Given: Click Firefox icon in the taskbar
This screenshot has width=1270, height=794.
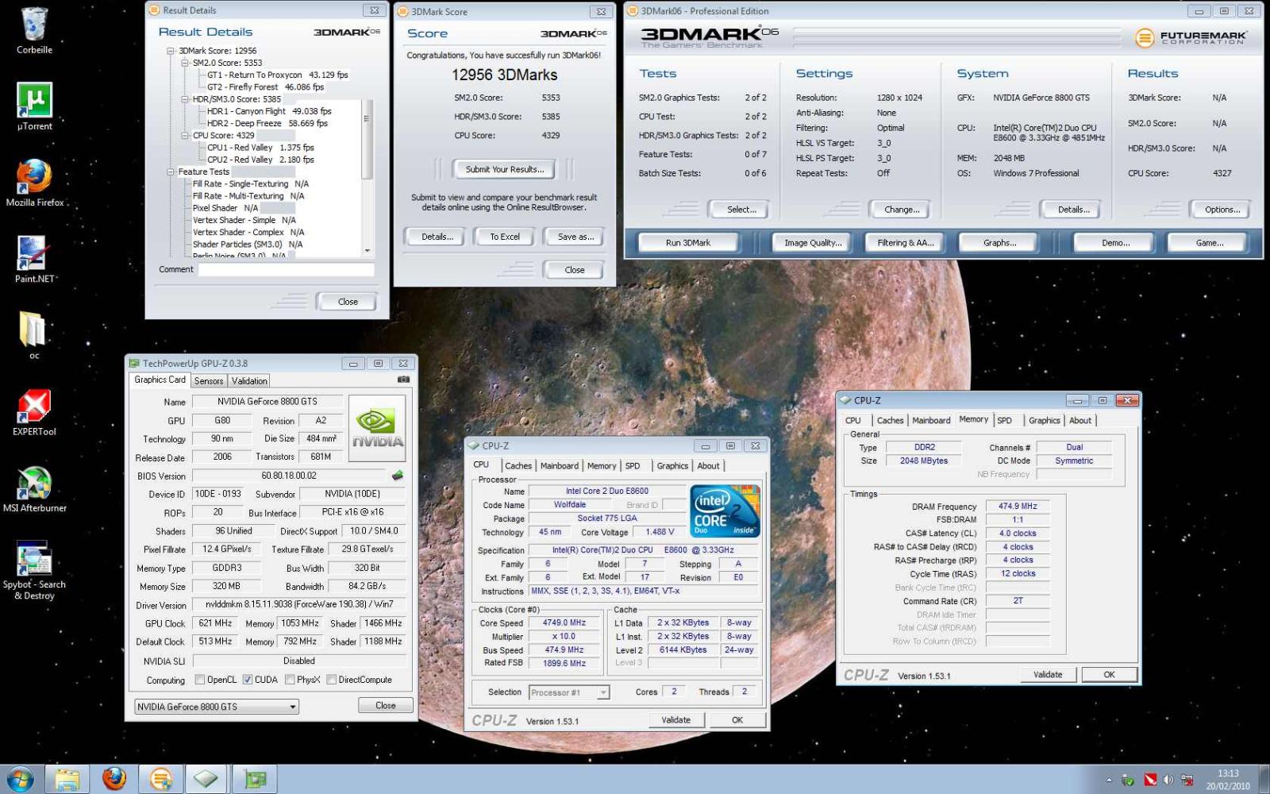Looking at the screenshot, I should pyautogui.click(x=114, y=779).
